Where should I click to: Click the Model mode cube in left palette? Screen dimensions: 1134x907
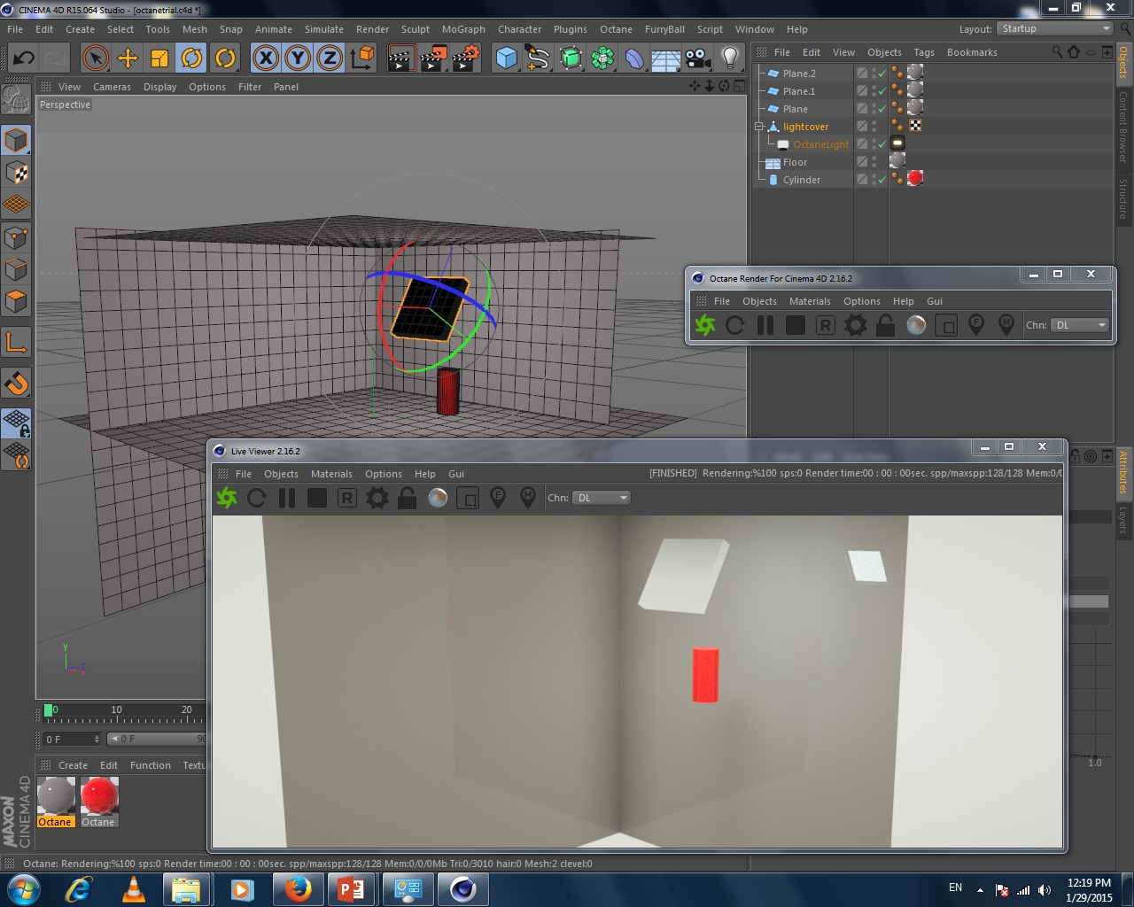(16, 140)
